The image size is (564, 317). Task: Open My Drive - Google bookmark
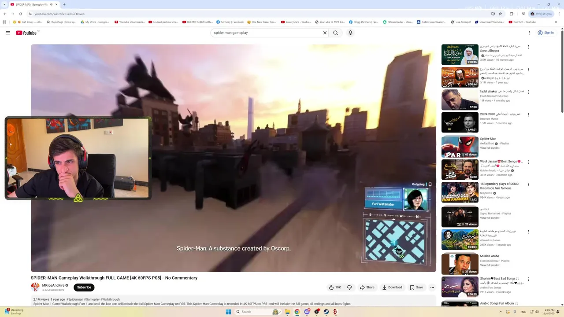95,22
